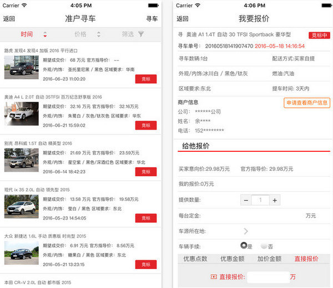Open the 筛选 filter option
The image size is (333, 288).
[x=128, y=34]
